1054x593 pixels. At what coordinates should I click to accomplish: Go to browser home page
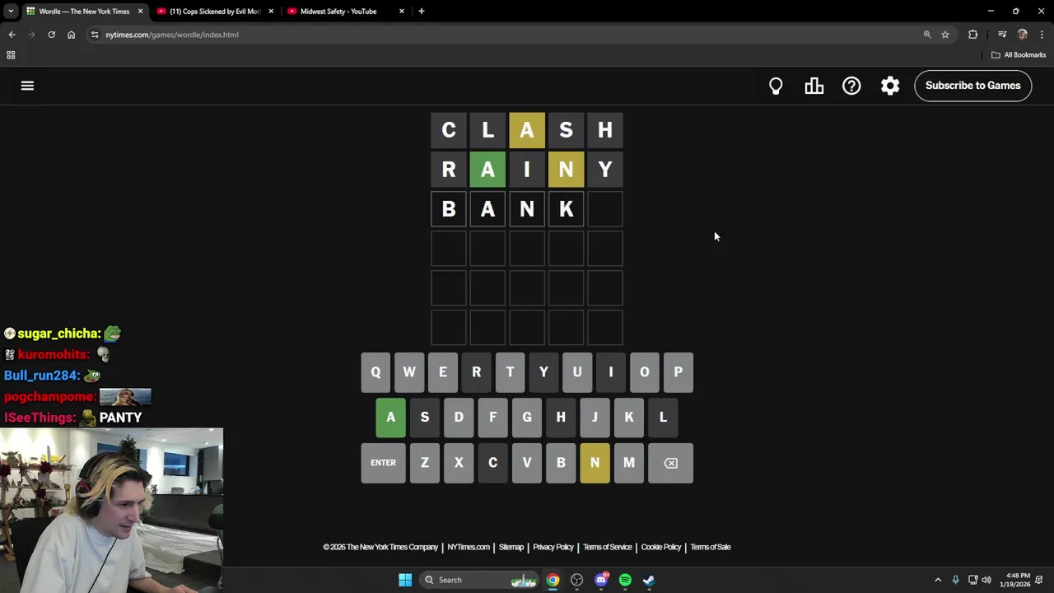pos(71,35)
